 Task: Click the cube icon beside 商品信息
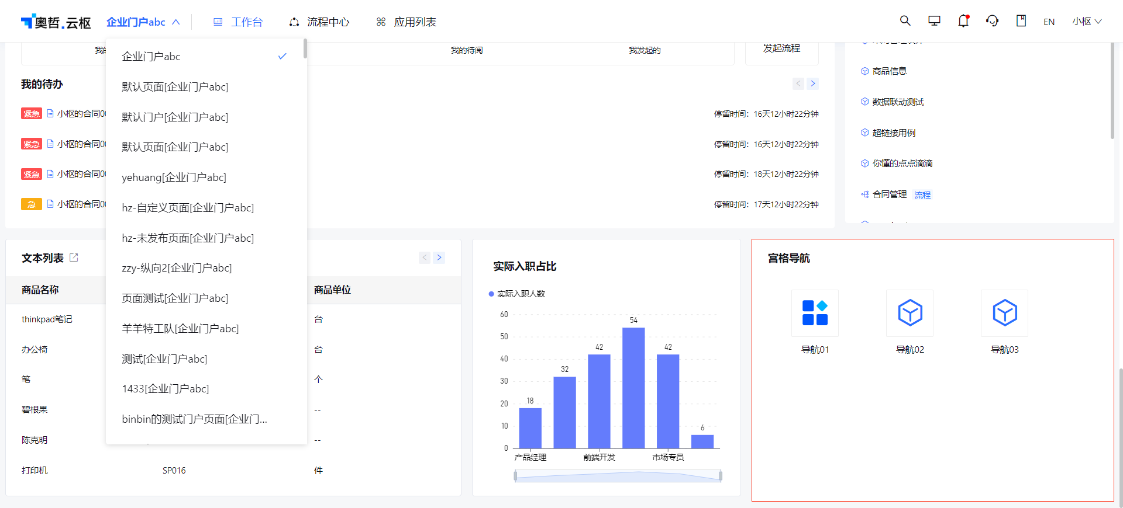point(864,71)
